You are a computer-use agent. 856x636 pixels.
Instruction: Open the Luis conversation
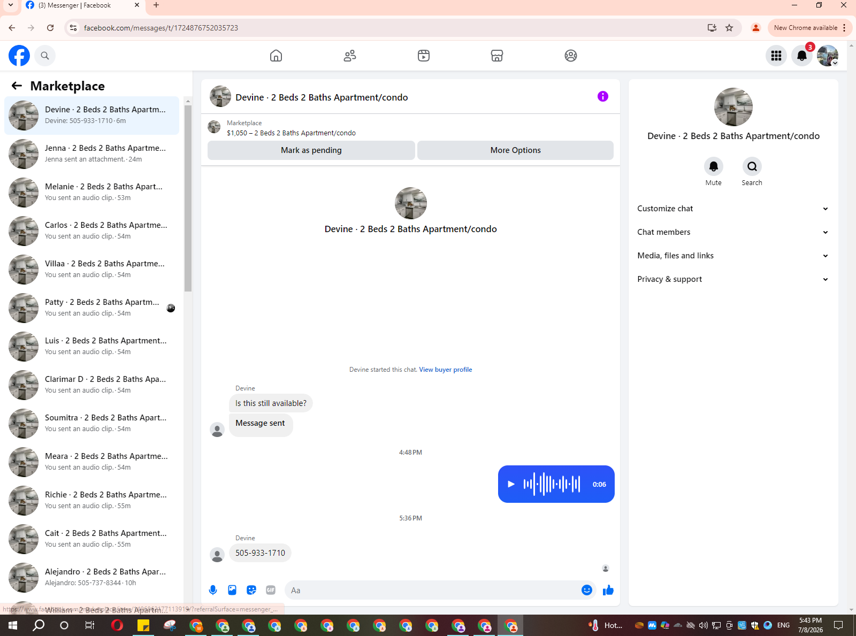pyautogui.click(x=92, y=347)
